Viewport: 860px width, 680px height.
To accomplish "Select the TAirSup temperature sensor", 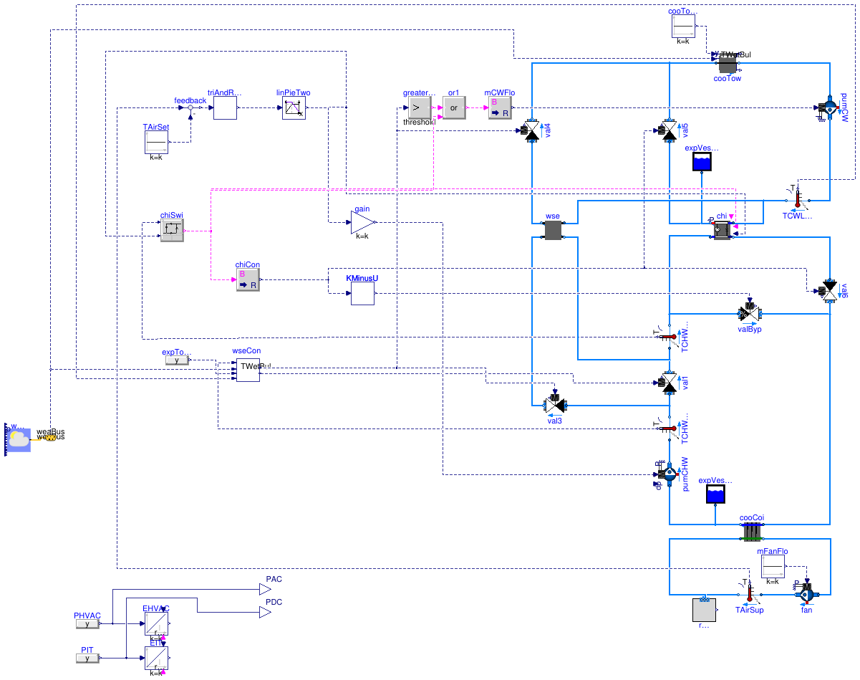I will [x=750, y=594].
